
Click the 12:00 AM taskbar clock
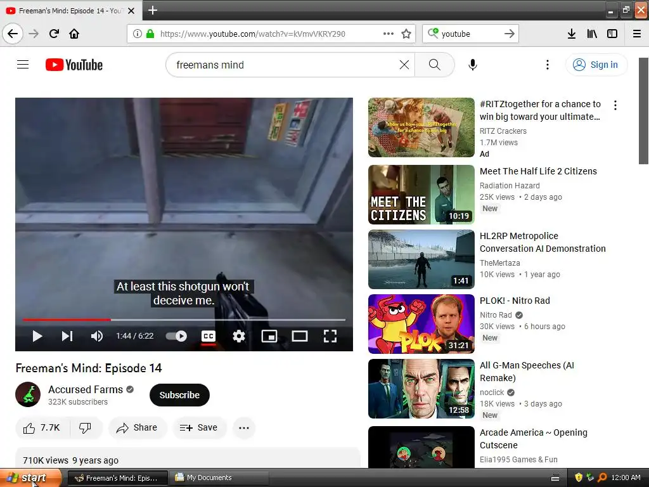tap(626, 477)
